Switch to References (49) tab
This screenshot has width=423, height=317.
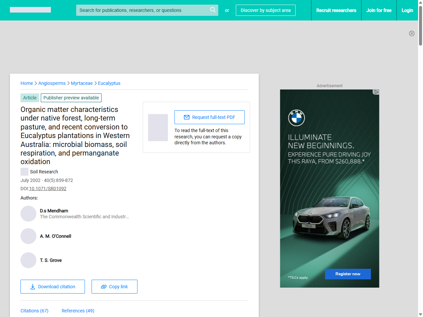coord(78,311)
